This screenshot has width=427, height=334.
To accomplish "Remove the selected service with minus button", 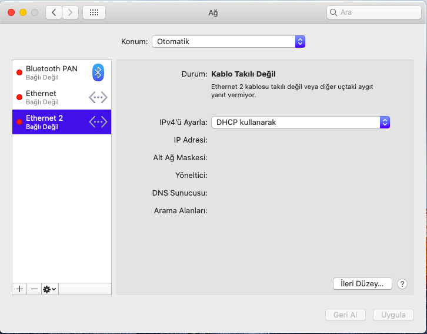I will 34,289.
